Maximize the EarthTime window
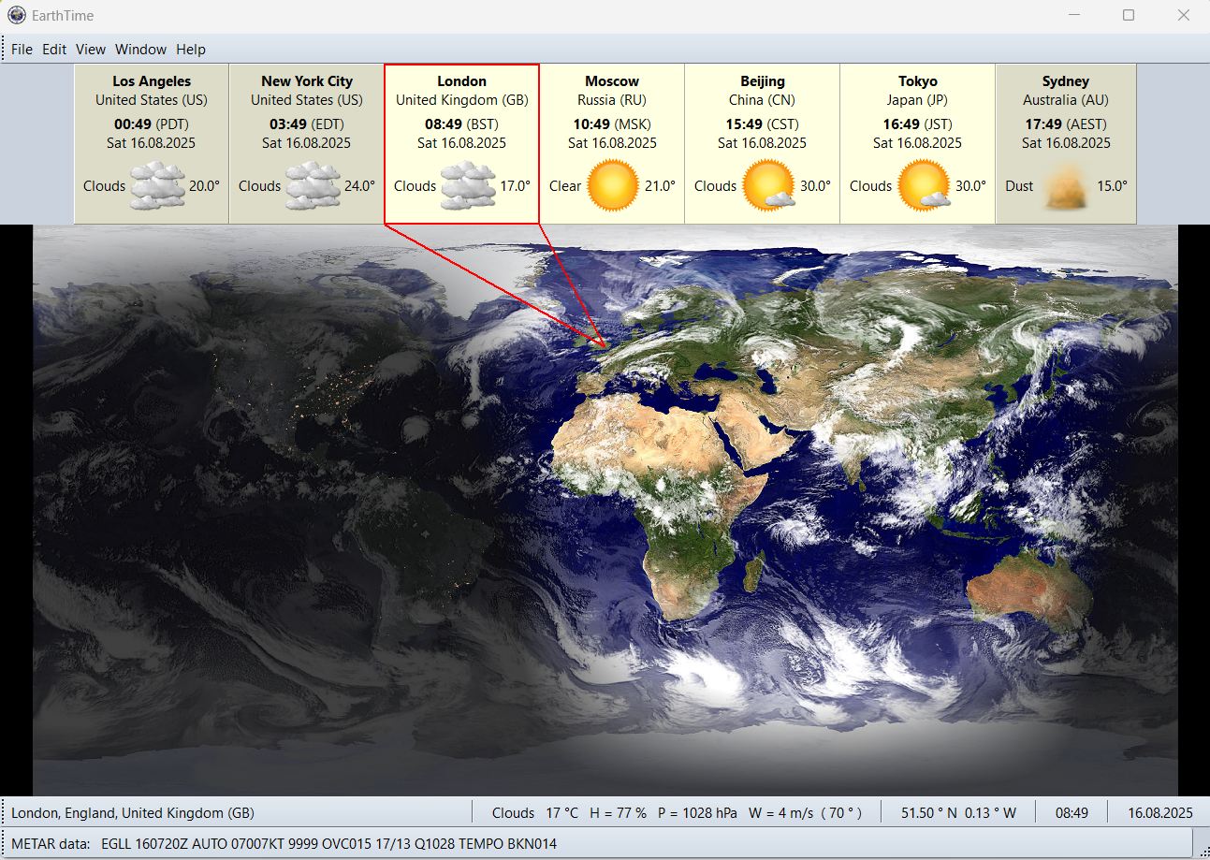This screenshot has width=1210, height=860. [1129, 15]
